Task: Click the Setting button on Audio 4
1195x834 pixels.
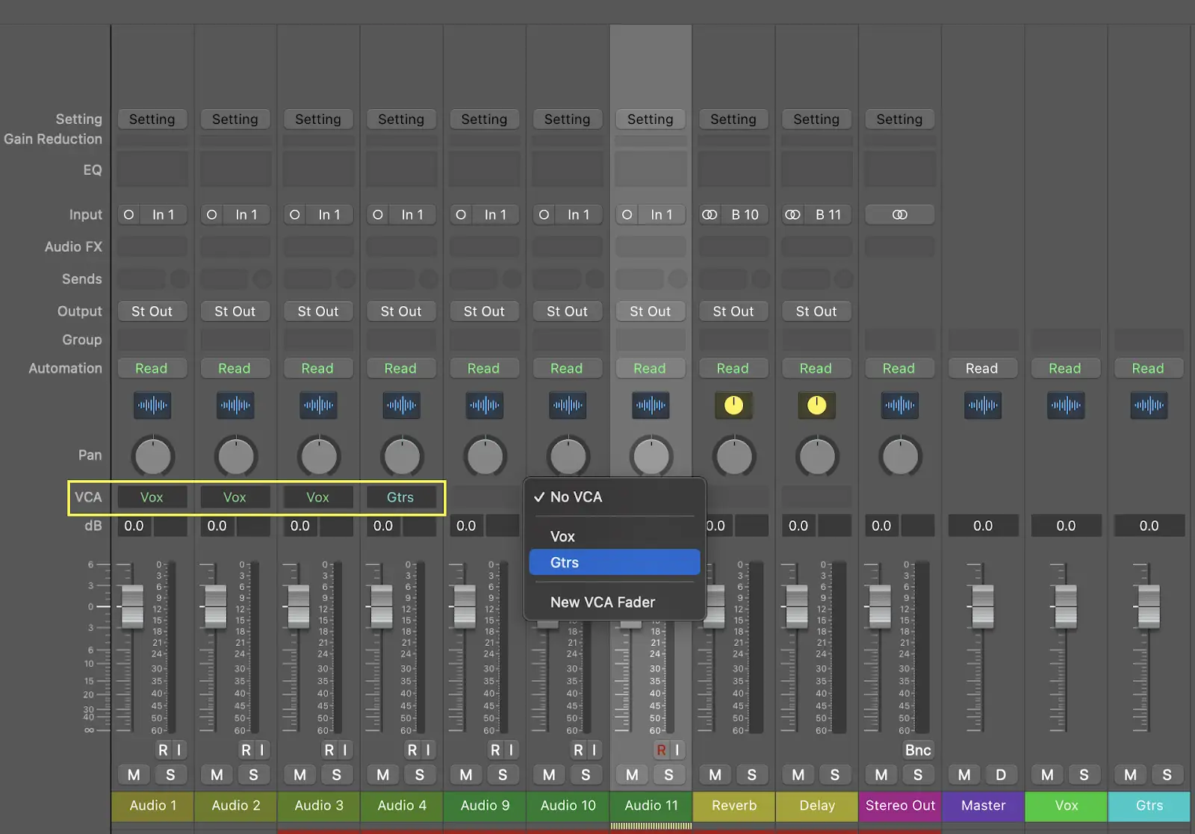Action: [401, 119]
